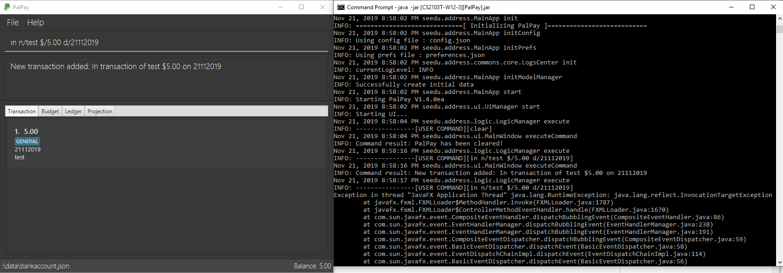Viewport: 783px width, 273px height.
Task: Close the Command Prompt window
Action: 773,7
